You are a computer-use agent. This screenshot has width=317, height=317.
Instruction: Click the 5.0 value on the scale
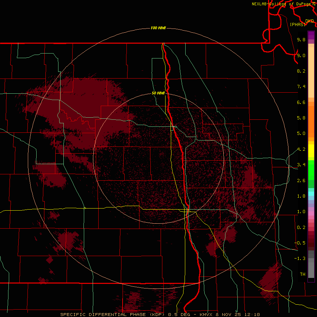coord(301,133)
